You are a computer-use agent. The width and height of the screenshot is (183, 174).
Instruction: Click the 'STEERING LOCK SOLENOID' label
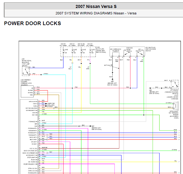tap(26, 84)
